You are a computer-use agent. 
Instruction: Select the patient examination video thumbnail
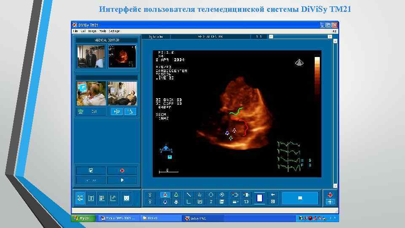122,93
